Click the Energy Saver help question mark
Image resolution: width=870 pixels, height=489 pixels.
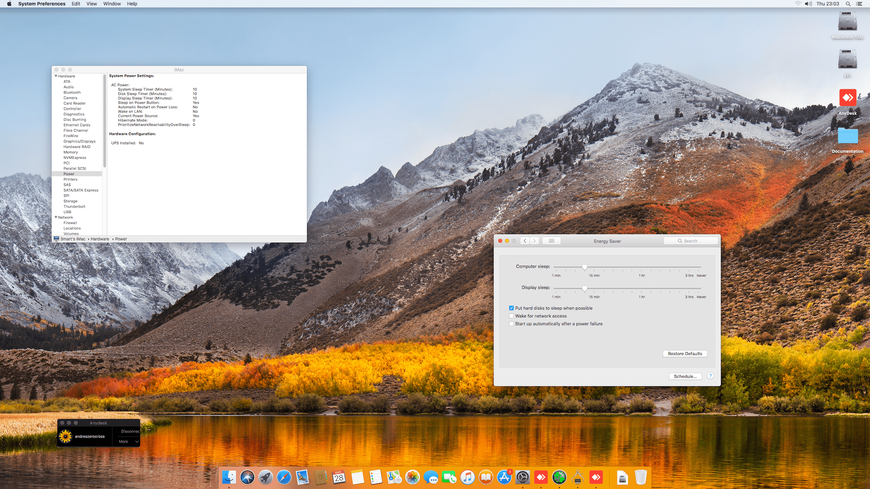[x=710, y=376]
